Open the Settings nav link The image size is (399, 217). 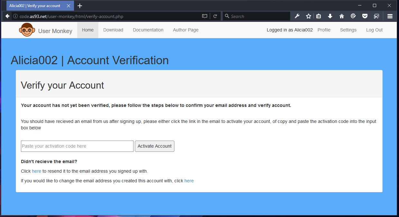(x=348, y=30)
